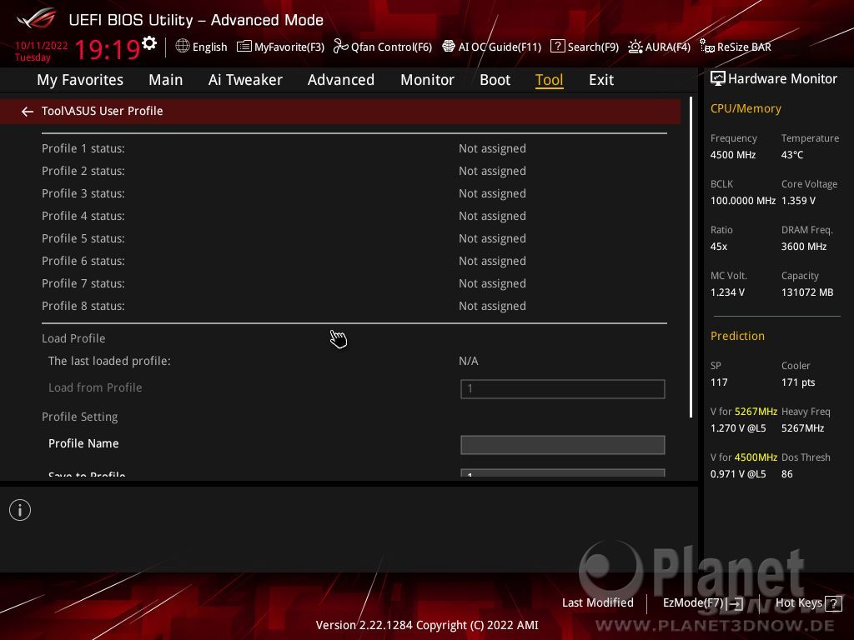854x640 pixels.
Task: Click the Load from Profile label
Action: [x=95, y=388]
